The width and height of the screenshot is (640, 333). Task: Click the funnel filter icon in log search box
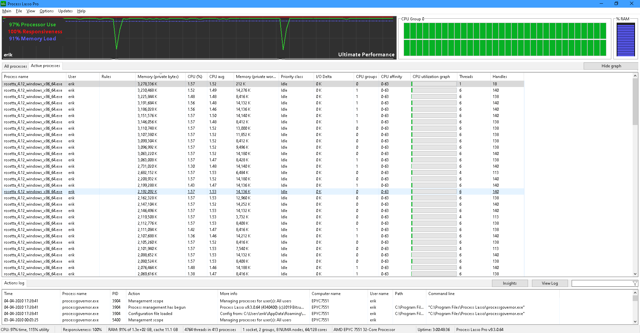tap(635, 283)
